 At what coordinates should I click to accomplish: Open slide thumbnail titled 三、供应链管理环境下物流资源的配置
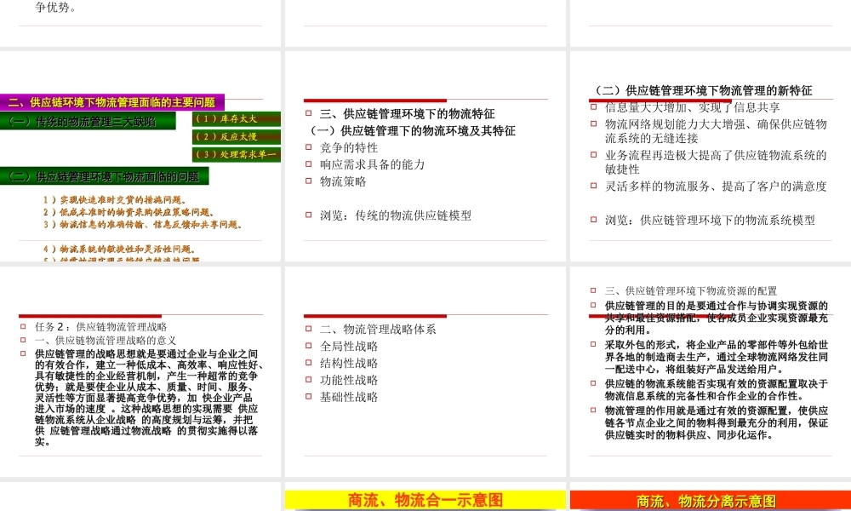711,371
